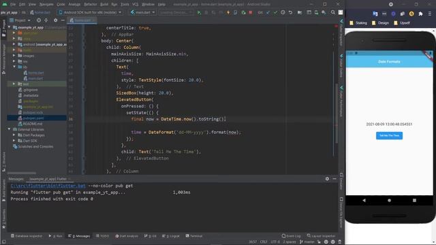The height and width of the screenshot is (245, 436).
Task: Open the TODO tool window tab
Action: click(x=102, y=236)
